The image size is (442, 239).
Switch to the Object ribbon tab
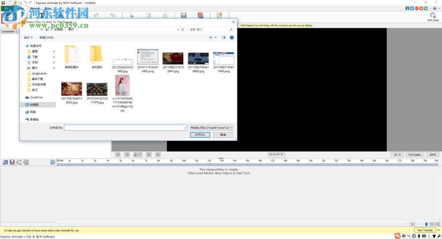tap(34, 8)
